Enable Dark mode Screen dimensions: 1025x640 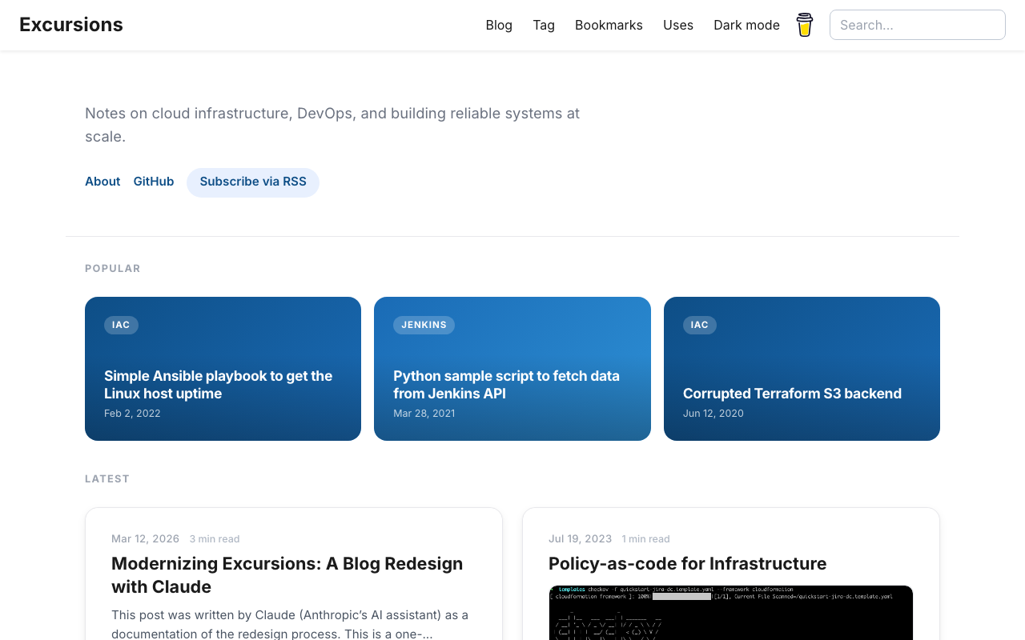coord(746,24)
